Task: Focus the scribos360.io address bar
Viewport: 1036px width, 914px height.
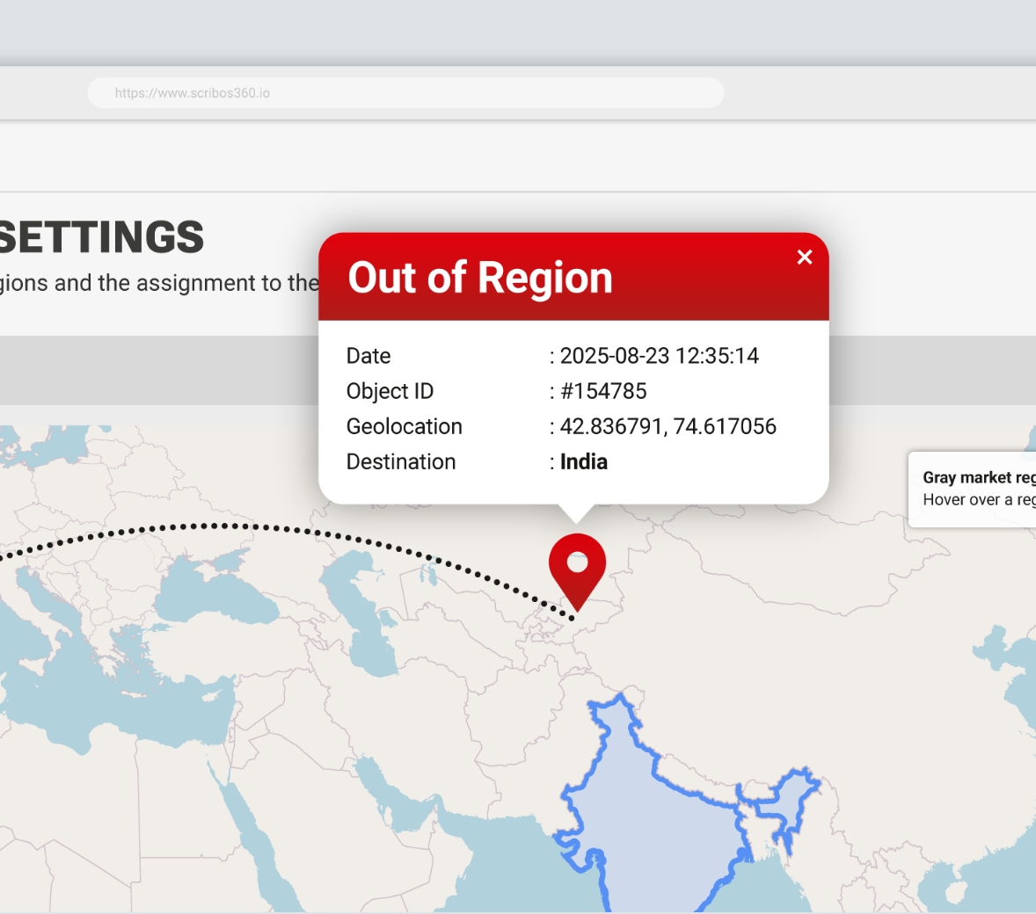Action: tap(405, 93)
